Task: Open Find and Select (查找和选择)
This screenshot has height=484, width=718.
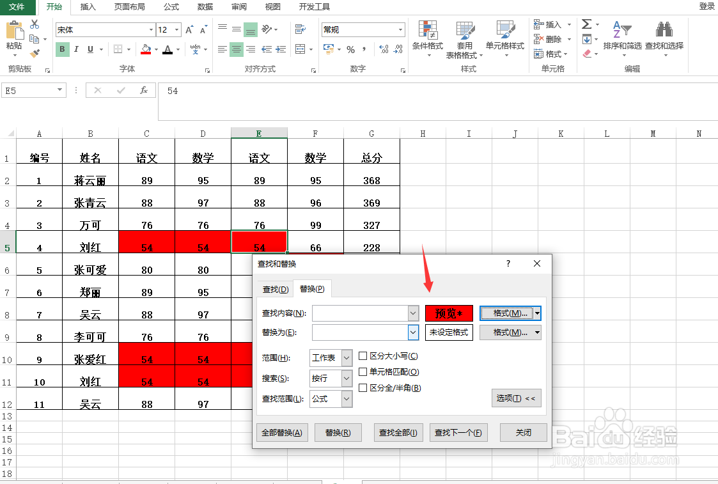Action: [664, 40]
